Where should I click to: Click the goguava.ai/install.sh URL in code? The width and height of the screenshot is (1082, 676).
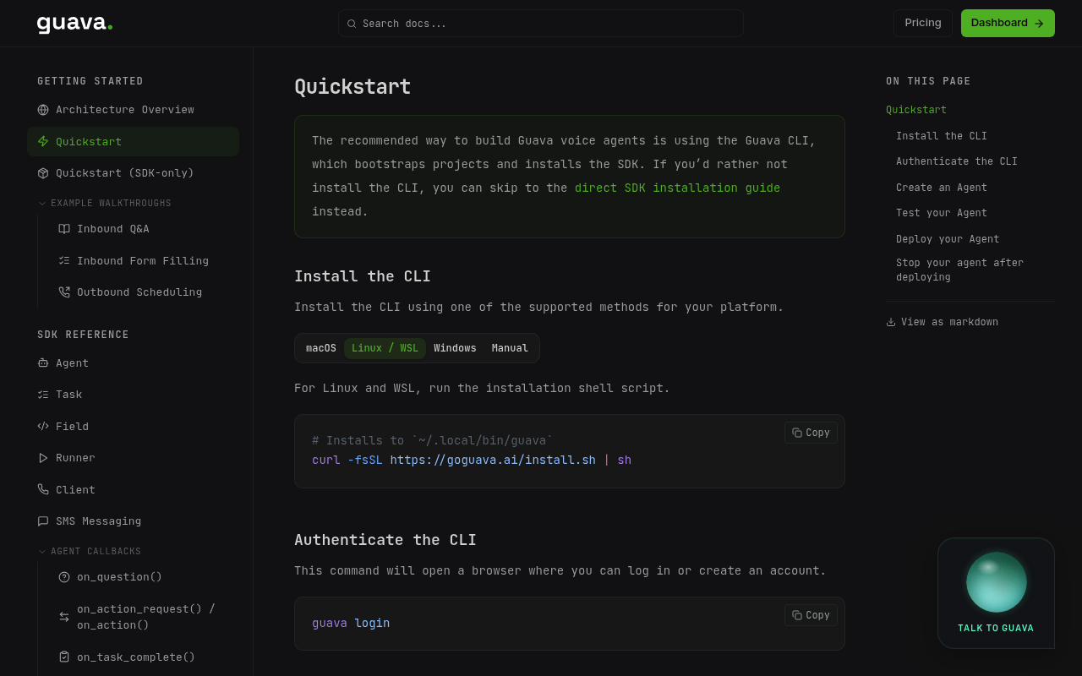493,461
